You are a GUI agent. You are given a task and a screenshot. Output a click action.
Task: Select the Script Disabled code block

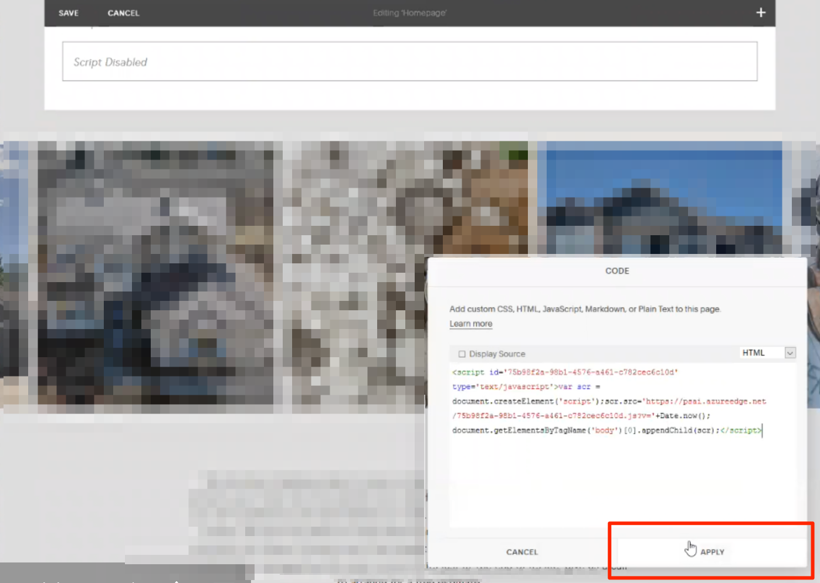(x=409, y=62)
